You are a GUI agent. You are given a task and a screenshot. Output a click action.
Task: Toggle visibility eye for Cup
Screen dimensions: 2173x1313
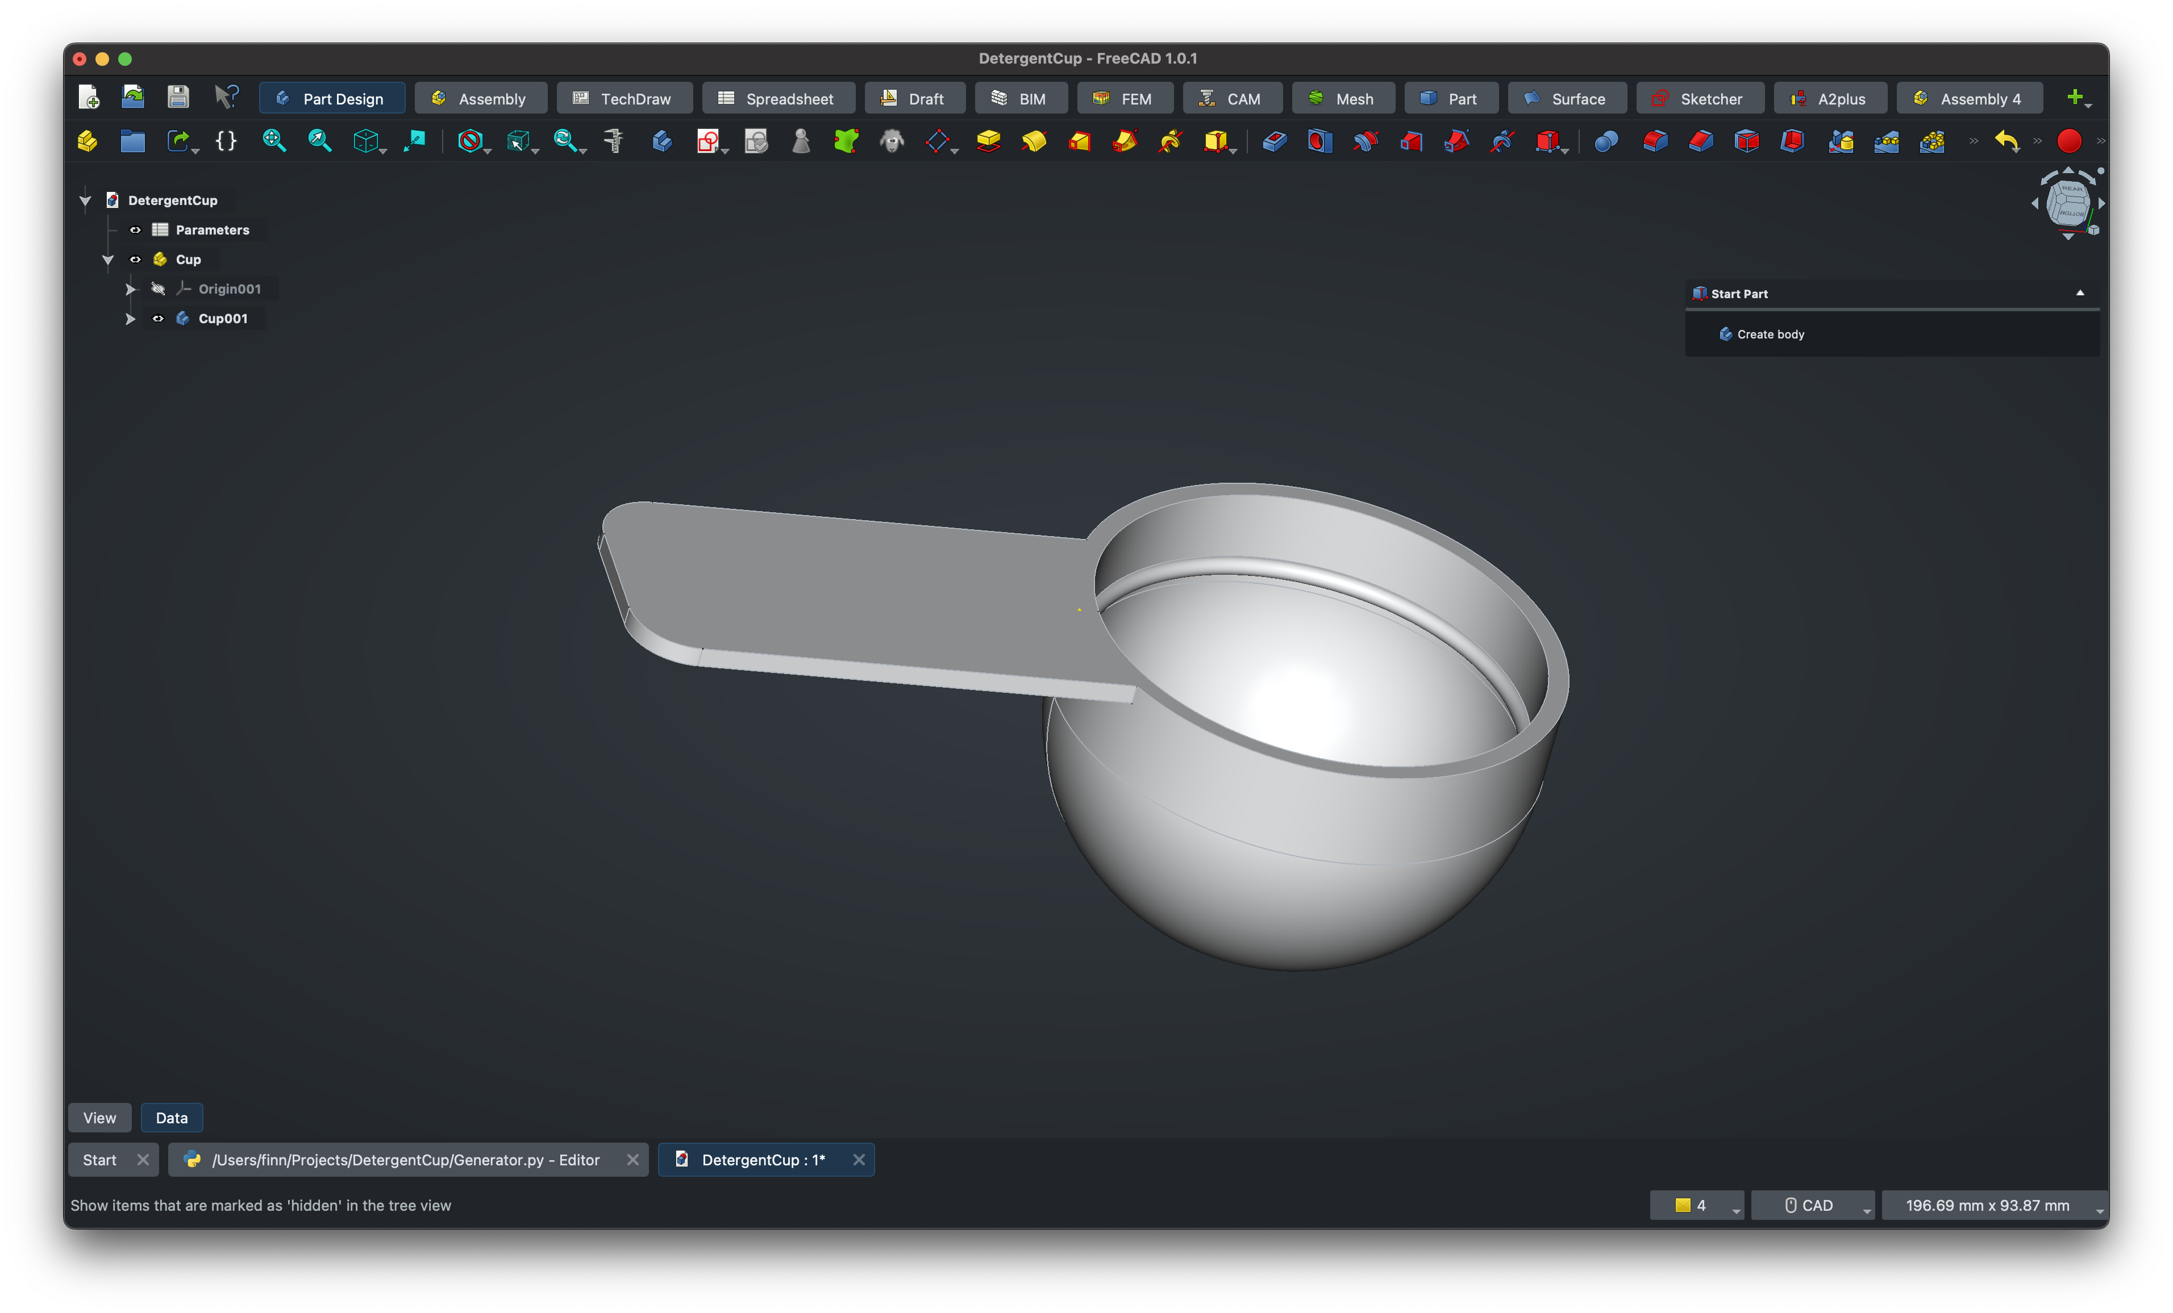pyautogui.click(x=135, y=259)
